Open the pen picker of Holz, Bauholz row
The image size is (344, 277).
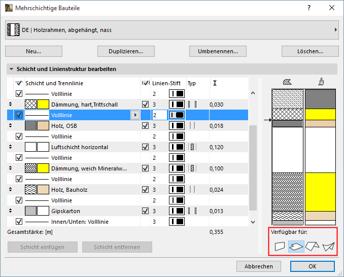(177, 190)
